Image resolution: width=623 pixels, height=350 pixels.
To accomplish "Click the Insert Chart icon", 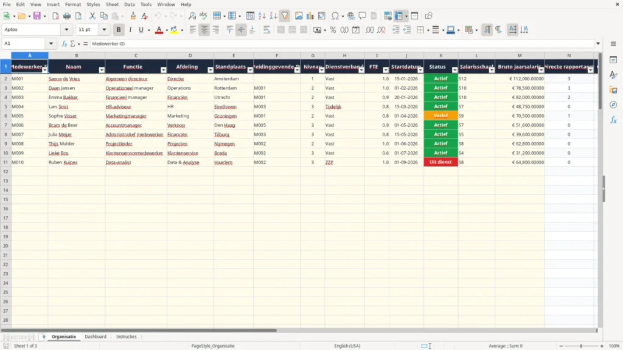I will tap(310, 16).
